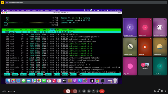
Task: Click the Wi-Fi icon in the menu bar
Action: click(x=102, y=10)
